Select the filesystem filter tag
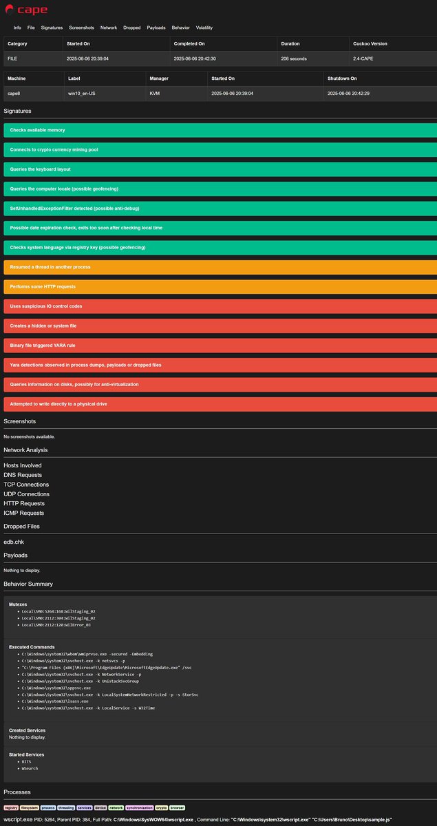The image size is (437, 826). [30, 807]
